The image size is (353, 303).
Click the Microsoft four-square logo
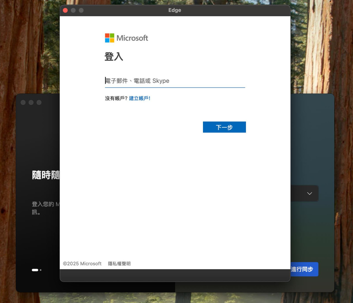point(109,38)
